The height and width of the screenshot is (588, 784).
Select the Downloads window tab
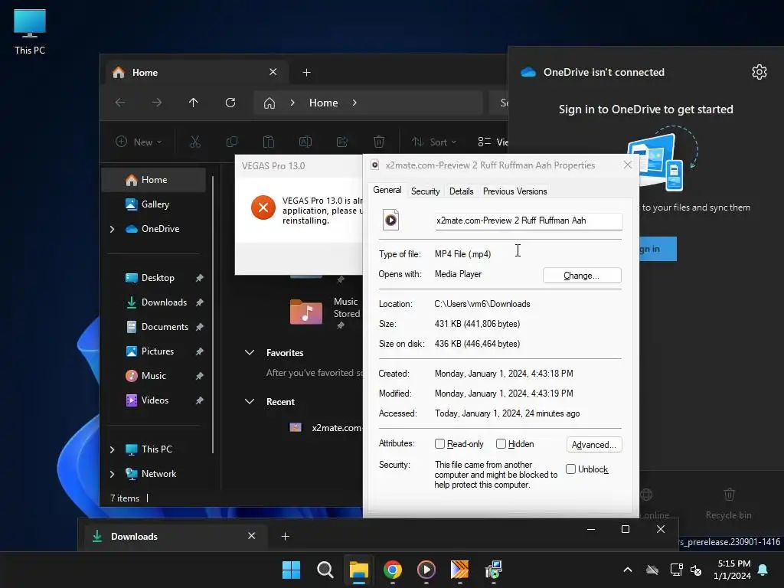(175, 537)
